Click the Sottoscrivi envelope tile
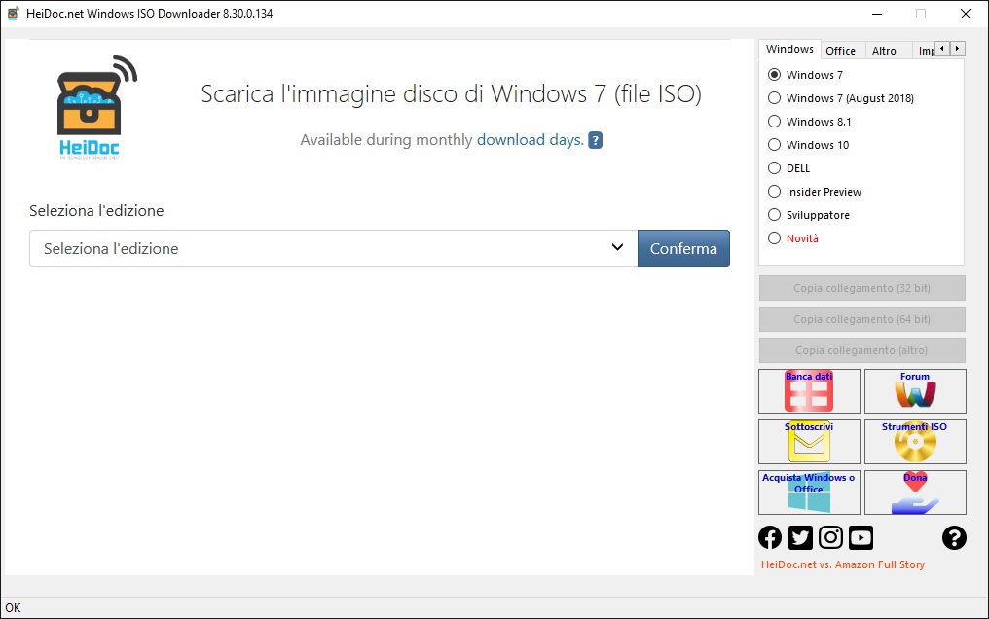 (x=809, y=442)
